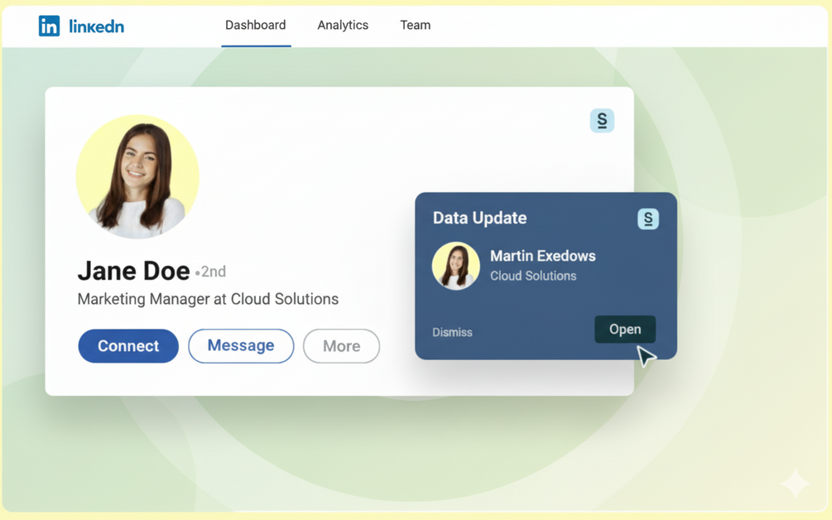Viewport: 832px width, 520px height.
Task: Click Open in the Data Update popup
Action: coord(625,330)
